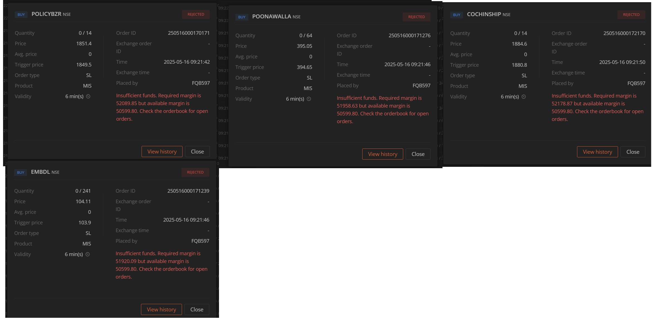Click COCHINSHIP price value 1884.6
Image resolution: width=652 pixels, height=320 pixels.
coord(519,44)
